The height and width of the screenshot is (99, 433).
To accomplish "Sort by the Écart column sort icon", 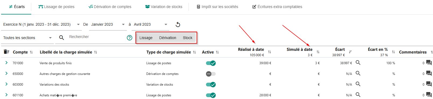I will 350,52.
